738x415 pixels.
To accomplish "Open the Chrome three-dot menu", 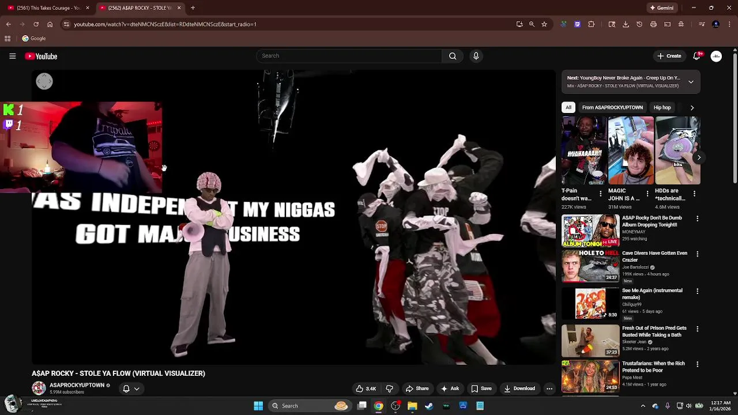I will 729,24.
